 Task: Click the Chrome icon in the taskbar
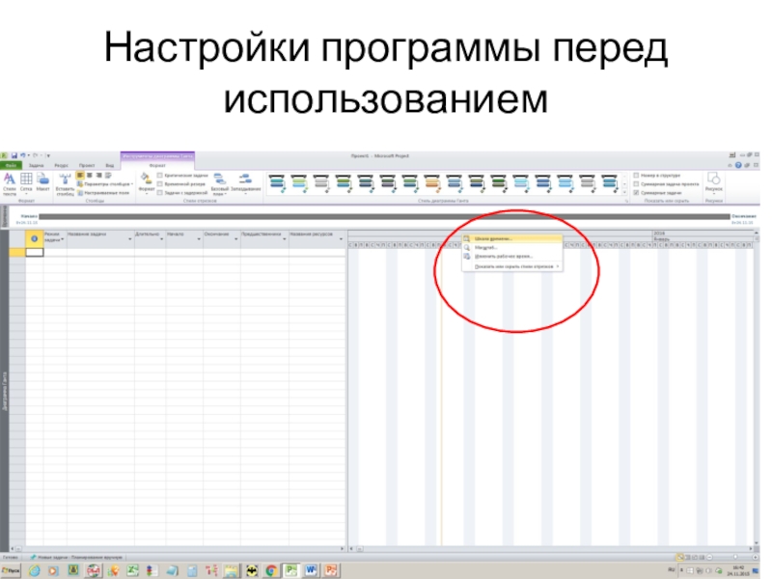point(273,571)
